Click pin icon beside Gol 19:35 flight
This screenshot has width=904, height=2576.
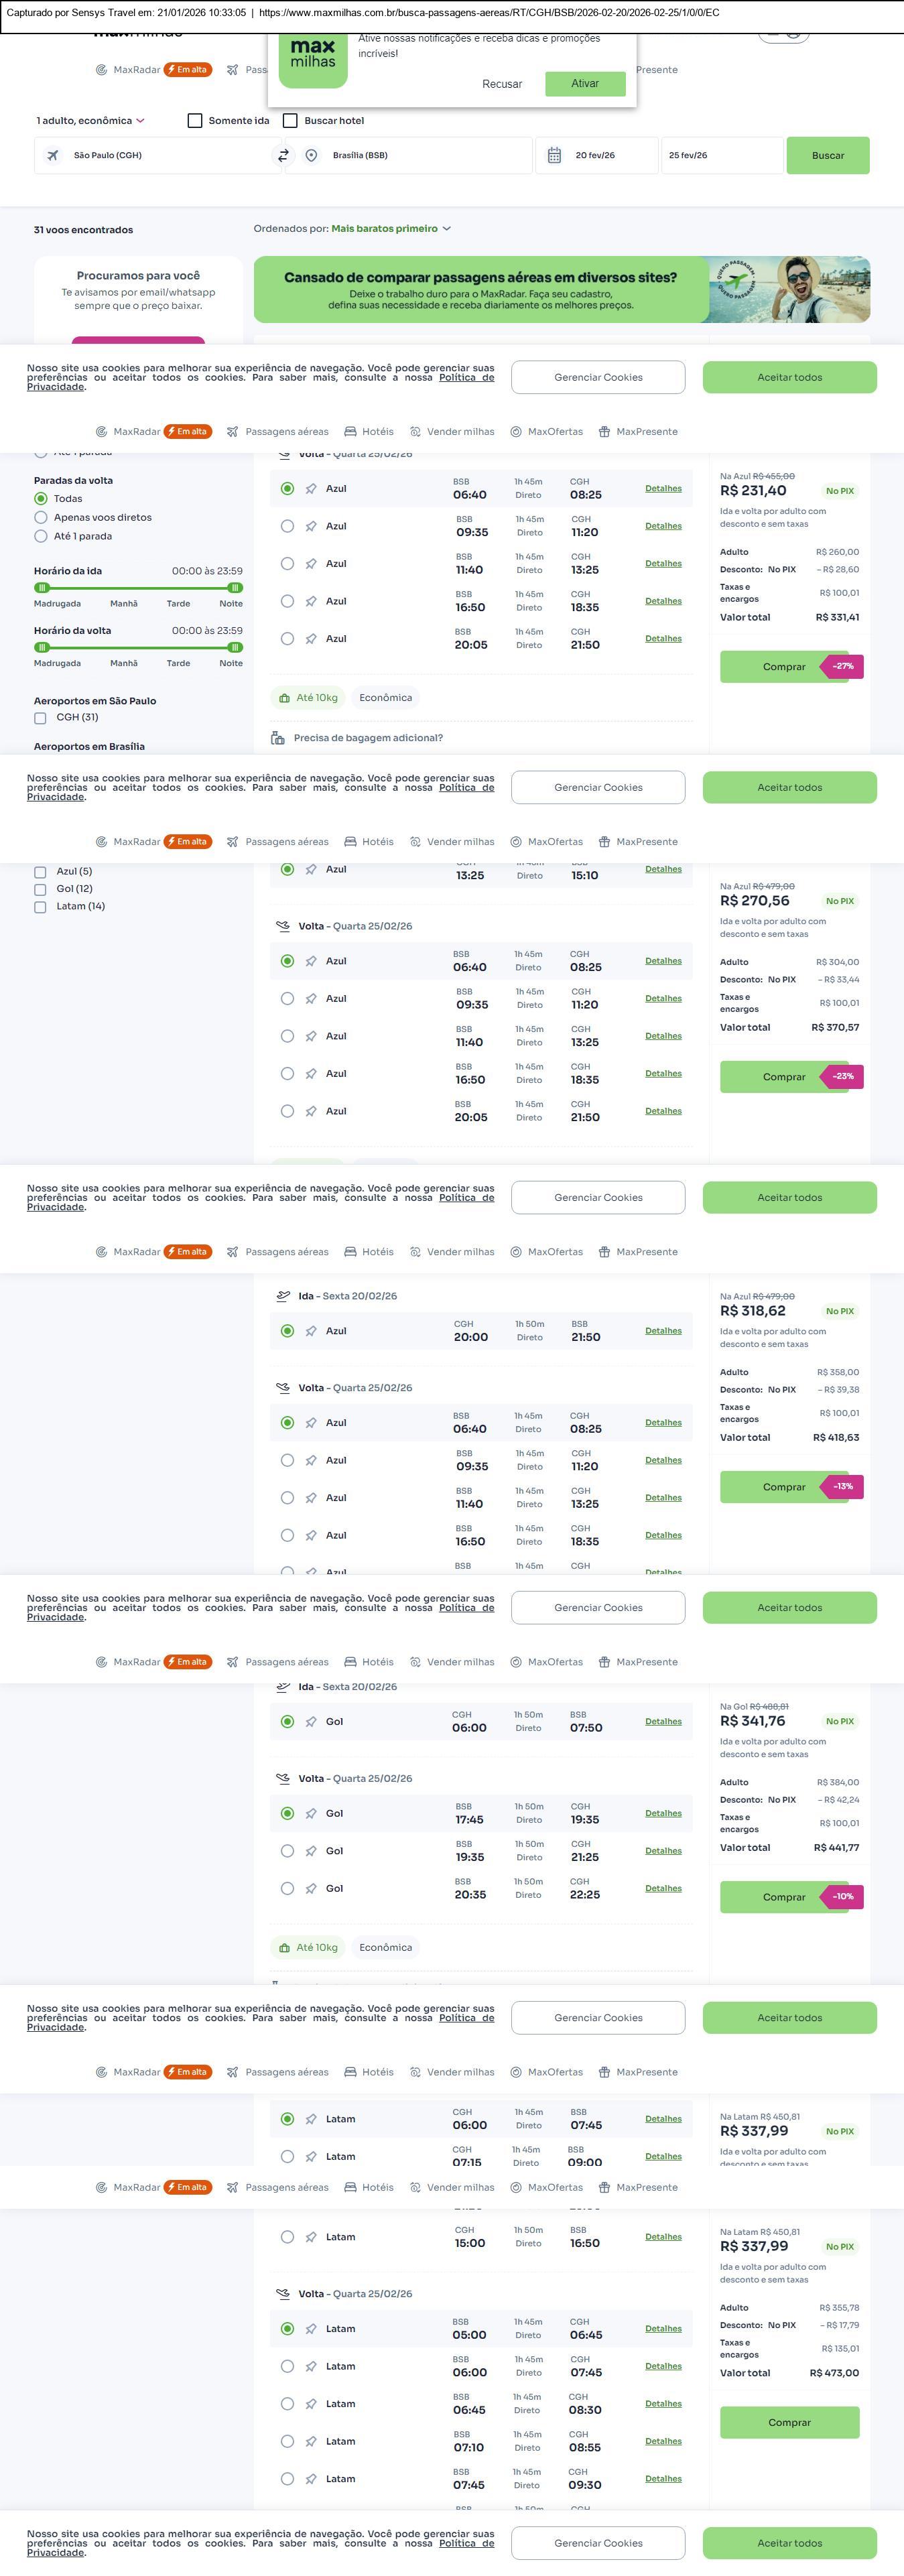pos(311,1851)
